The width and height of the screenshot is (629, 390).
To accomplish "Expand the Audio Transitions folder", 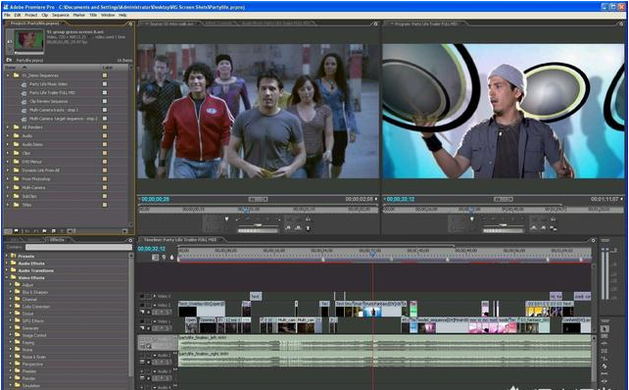I will click(x=7, y=270).
